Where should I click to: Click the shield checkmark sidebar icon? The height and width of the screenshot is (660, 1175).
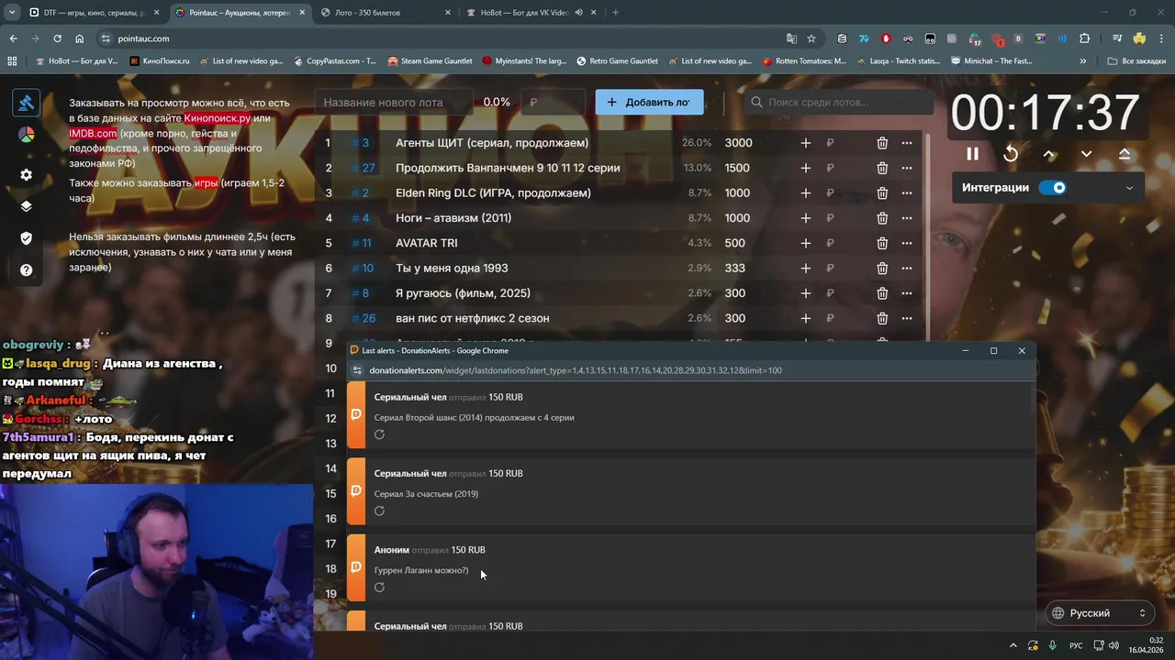(x=26, y=238)
